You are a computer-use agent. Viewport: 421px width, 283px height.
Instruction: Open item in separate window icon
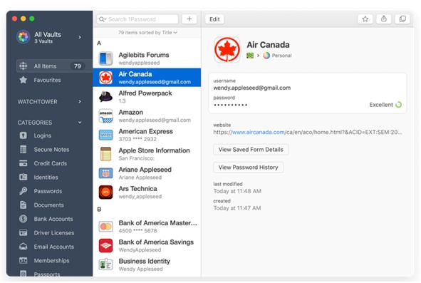(x=402, y=19)
